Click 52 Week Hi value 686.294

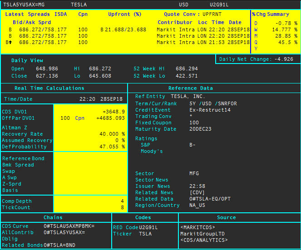[x=187, y=69]
